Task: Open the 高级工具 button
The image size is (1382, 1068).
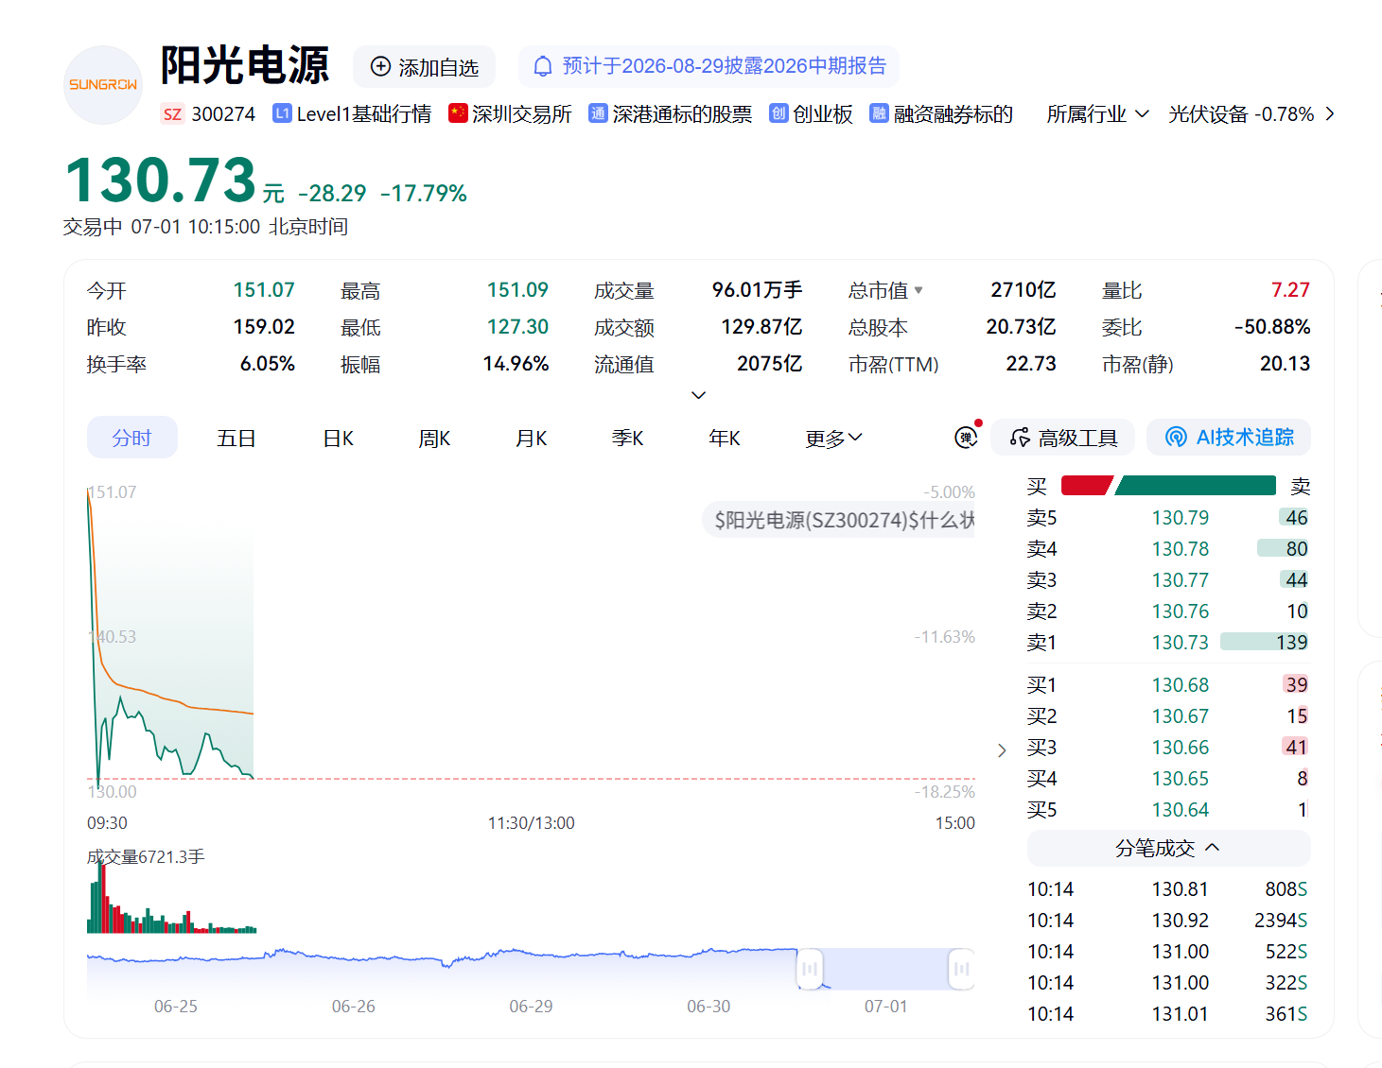Action: click(1063, 438)
